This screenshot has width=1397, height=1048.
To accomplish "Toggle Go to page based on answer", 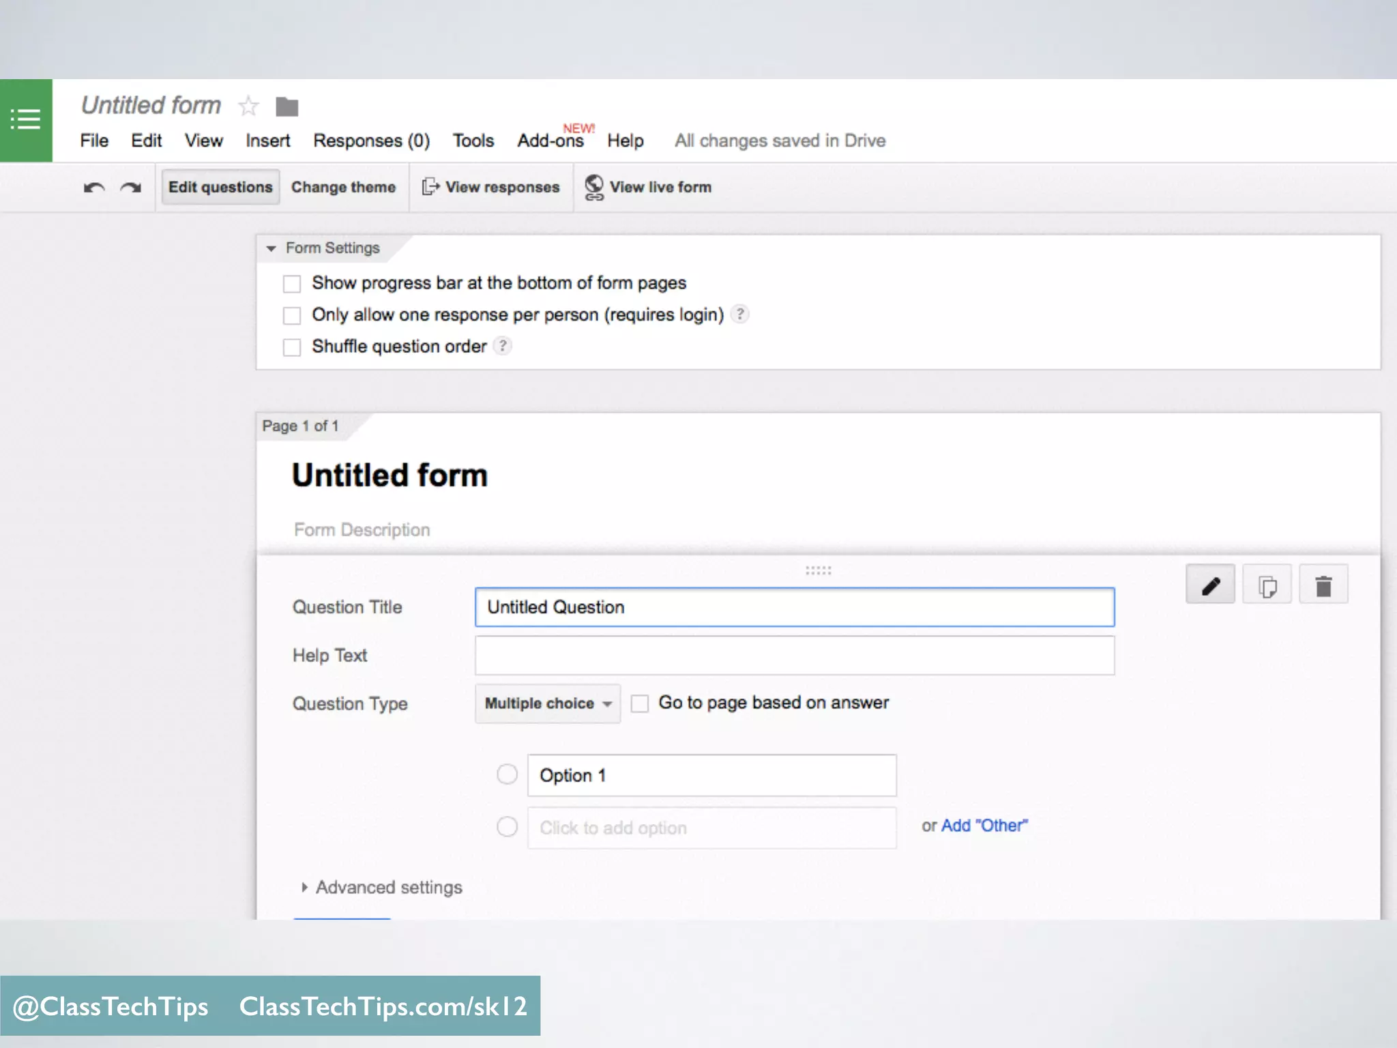I will point(640,703).
